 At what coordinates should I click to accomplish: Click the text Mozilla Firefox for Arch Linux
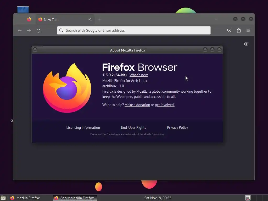click(125, 81)
